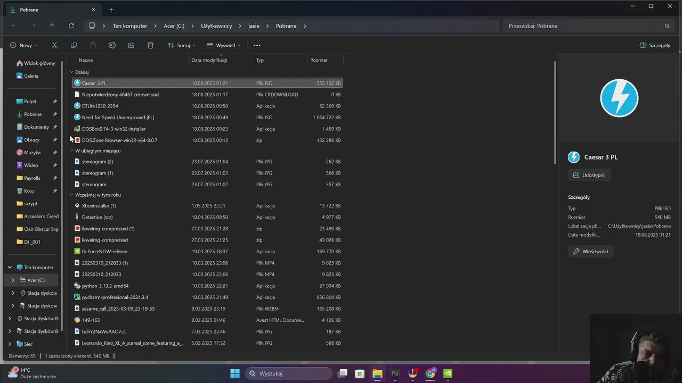Select GeForceNOW-release file
Image resolution: width=682 pixels, height=383 pixels.
[x=207, y=251]
